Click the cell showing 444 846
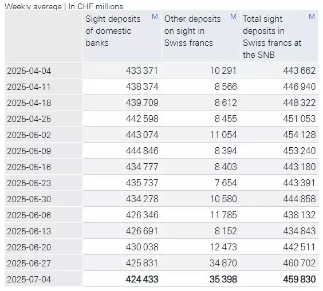Image resolution: width=323 pixels, height=291 pixels. point(142,151)
